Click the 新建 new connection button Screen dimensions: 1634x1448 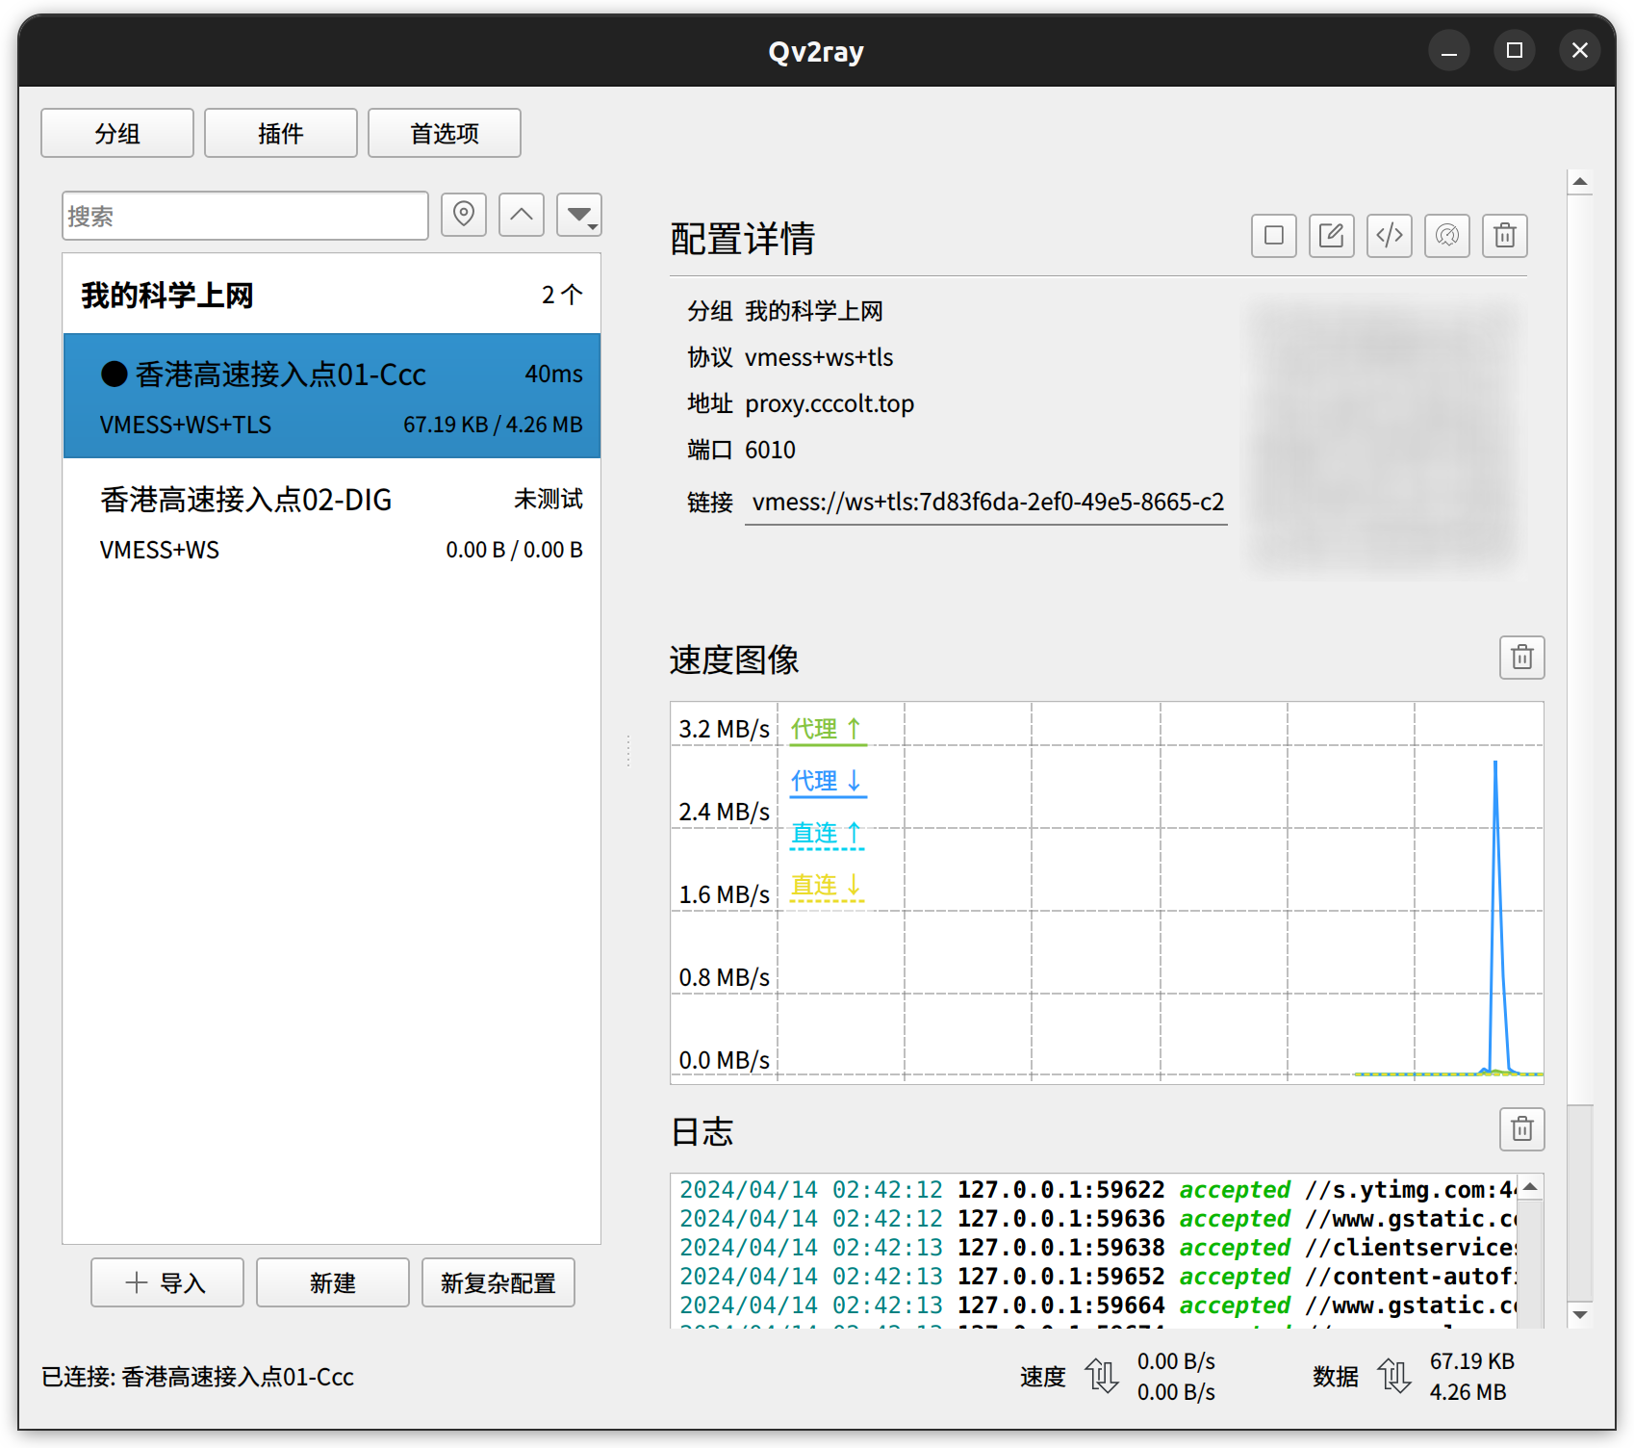pos(333,1282)
